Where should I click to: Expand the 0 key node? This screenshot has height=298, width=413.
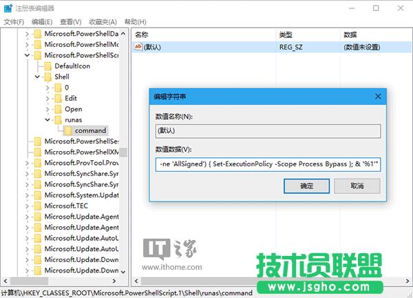(47, 88)
